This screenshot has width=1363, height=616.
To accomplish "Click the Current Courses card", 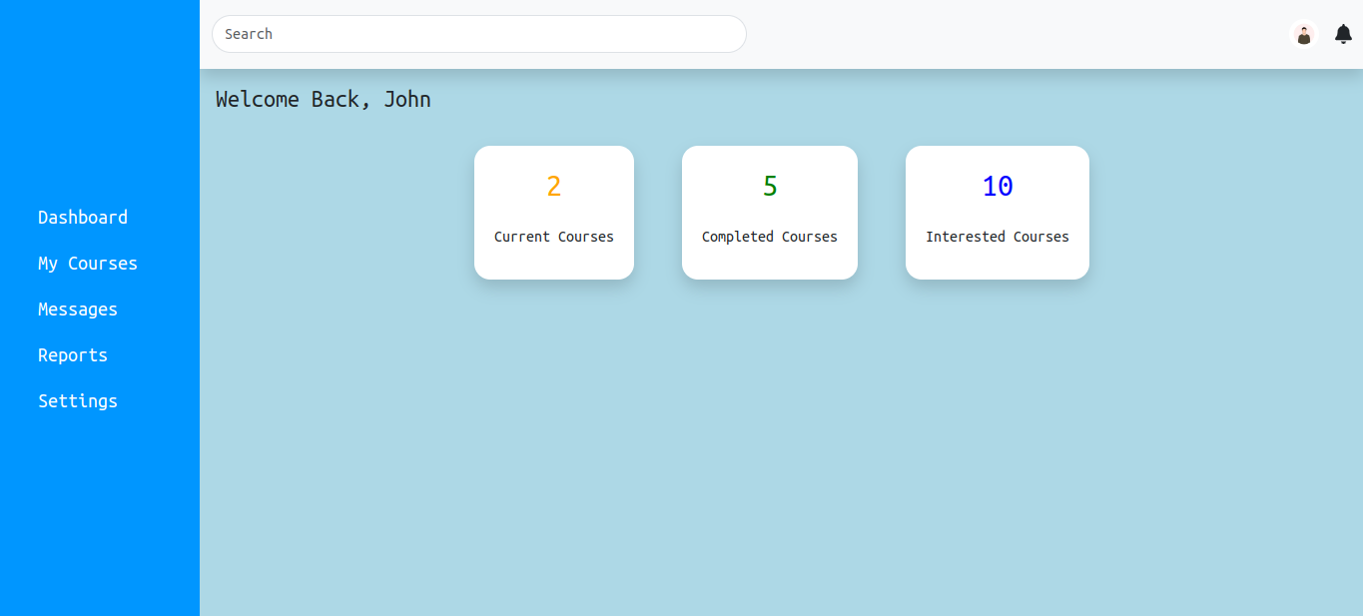I will (554, 212).
